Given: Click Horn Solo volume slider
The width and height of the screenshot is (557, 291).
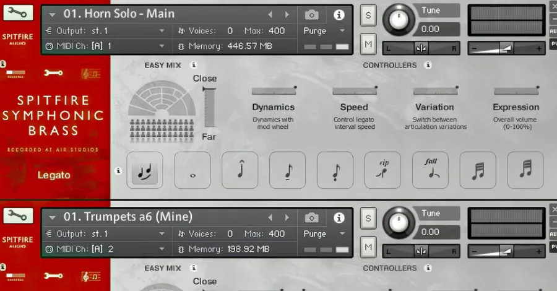Looking at the screenshot, I should point(506,48).
